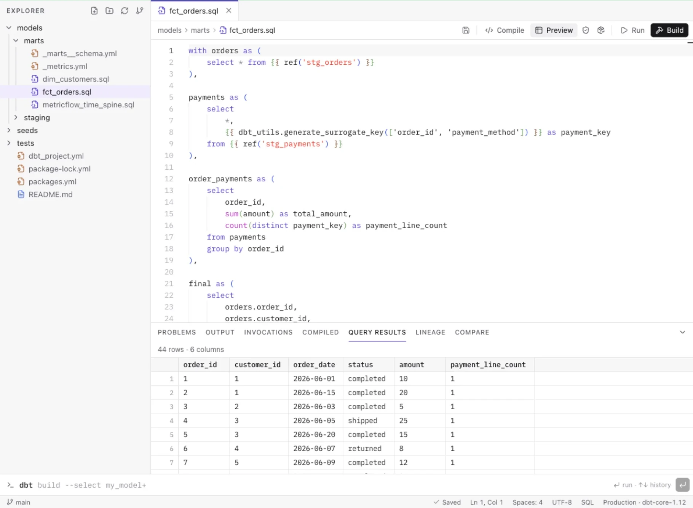The height and width of the screenshot is (508, 693).
Task: Open packages.yml file
Action: pos(75,181)
